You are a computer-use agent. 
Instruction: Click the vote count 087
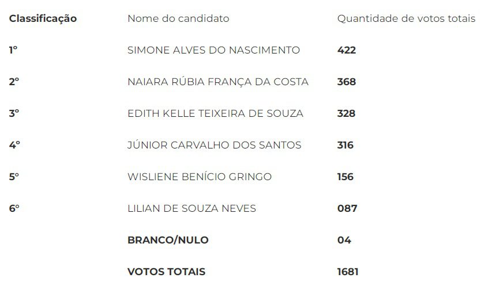click(347, 208)
